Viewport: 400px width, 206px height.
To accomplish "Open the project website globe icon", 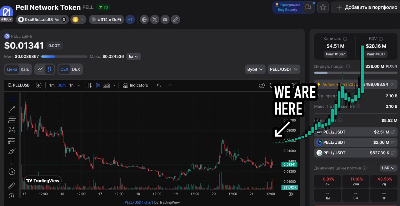I will click(144, 19).
